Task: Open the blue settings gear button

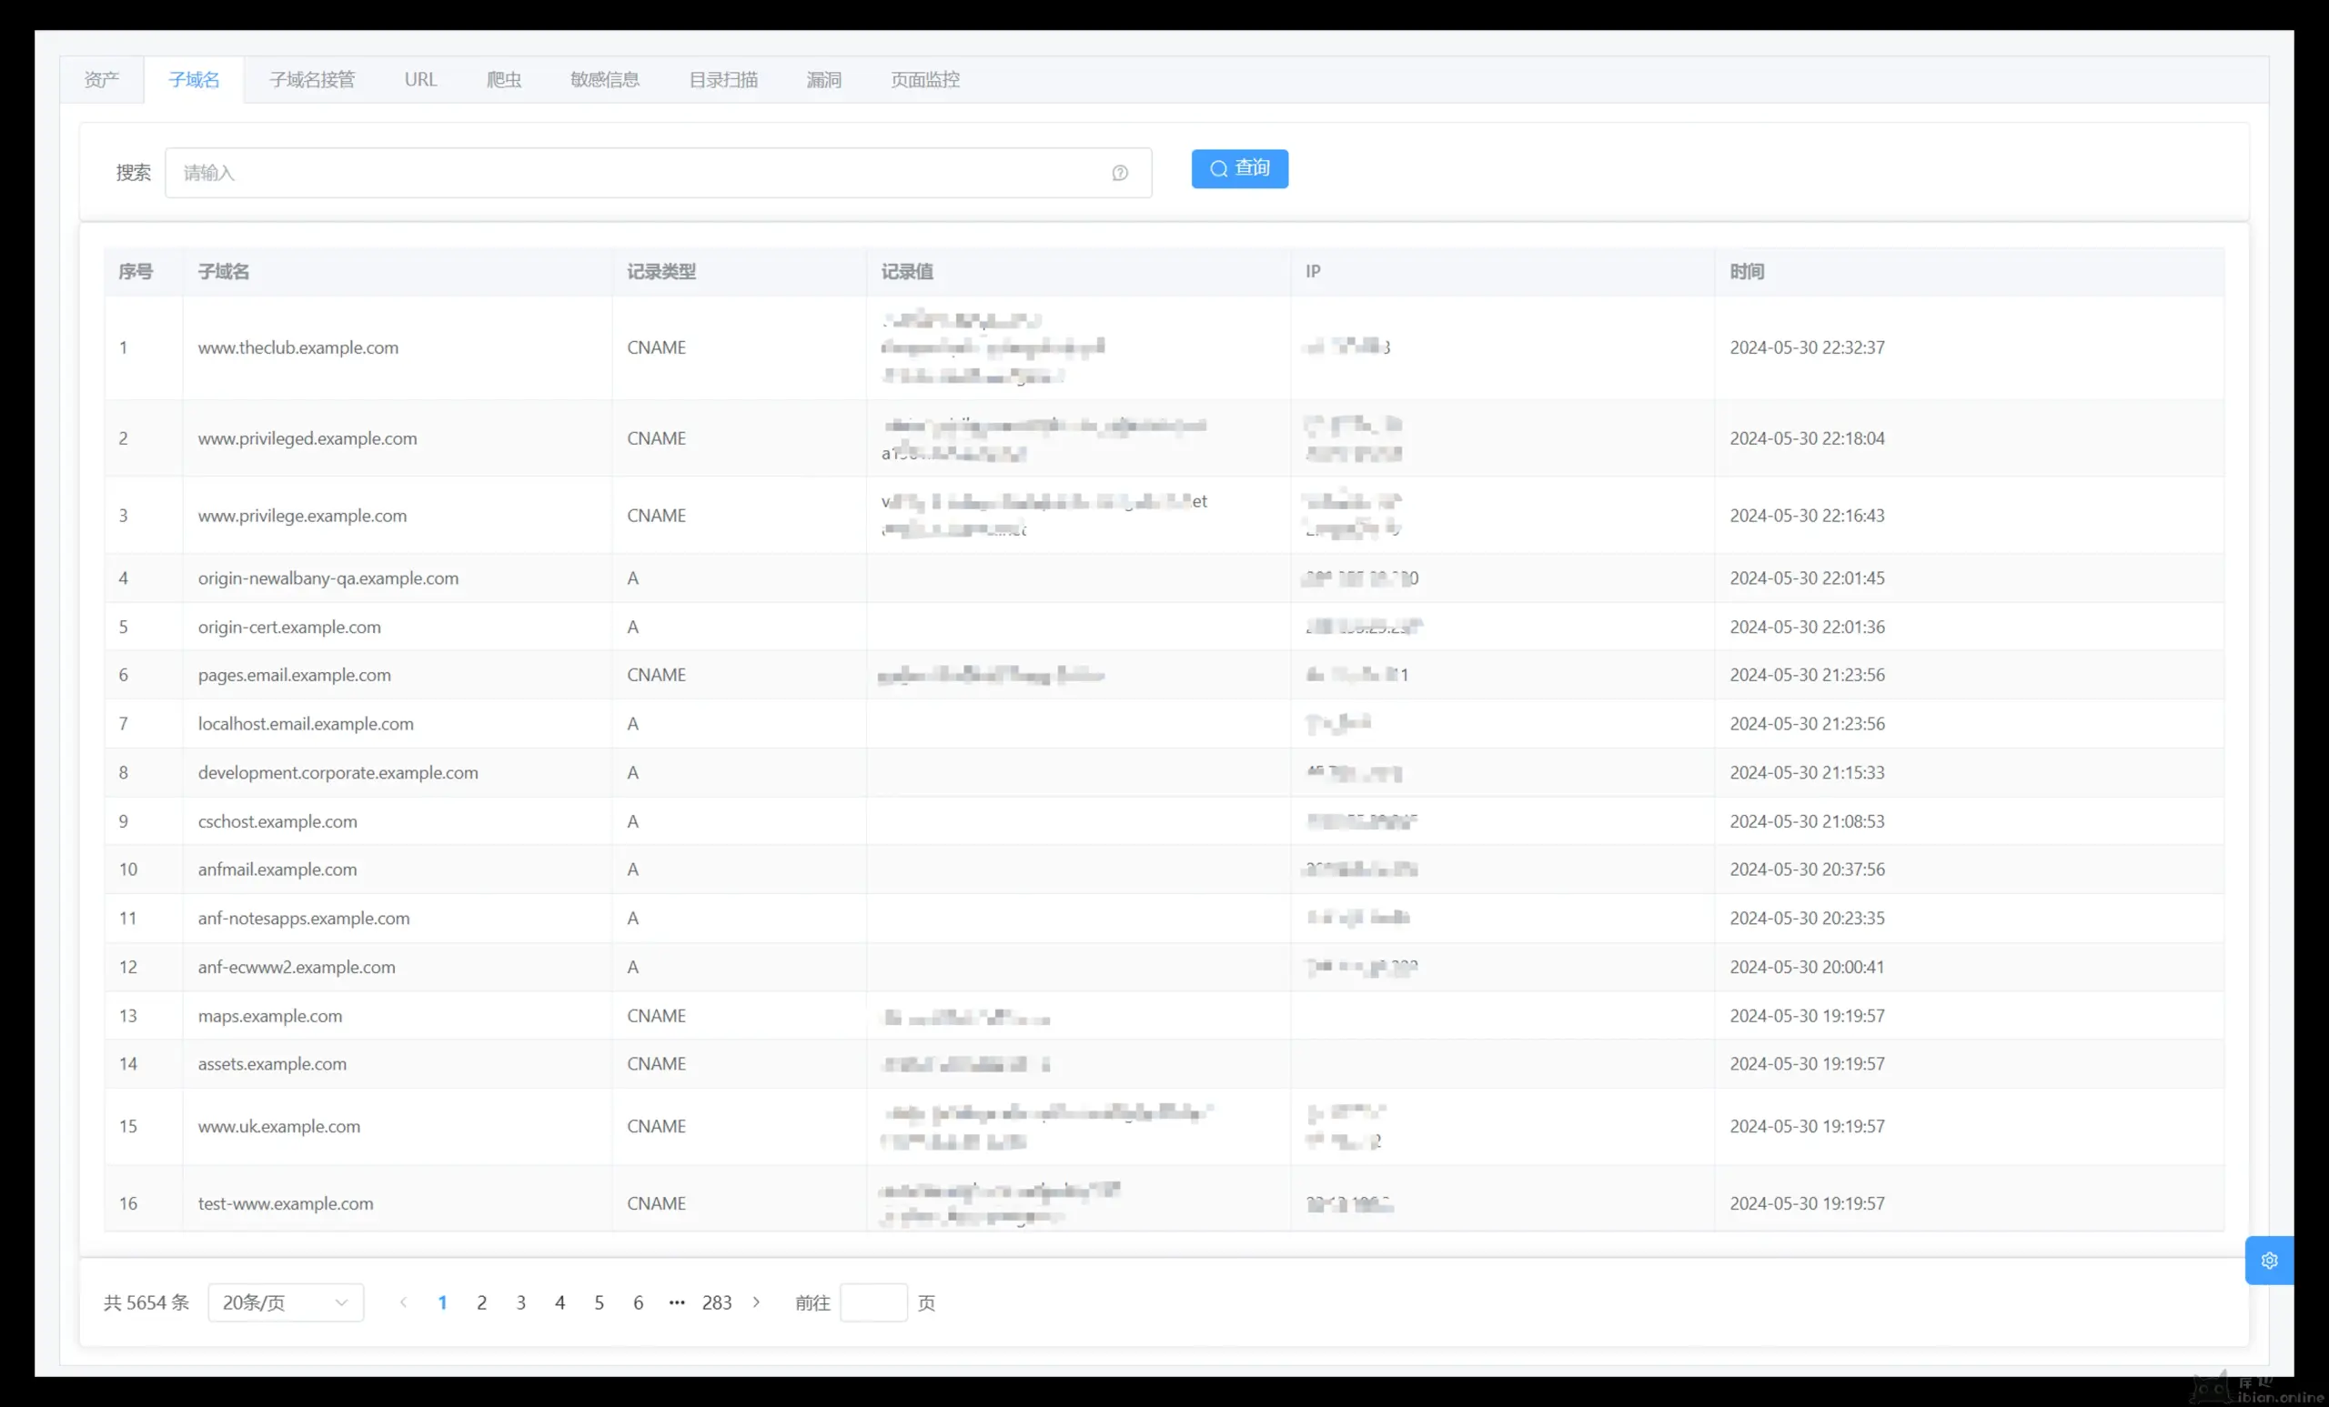Action: [2269, 1260]
